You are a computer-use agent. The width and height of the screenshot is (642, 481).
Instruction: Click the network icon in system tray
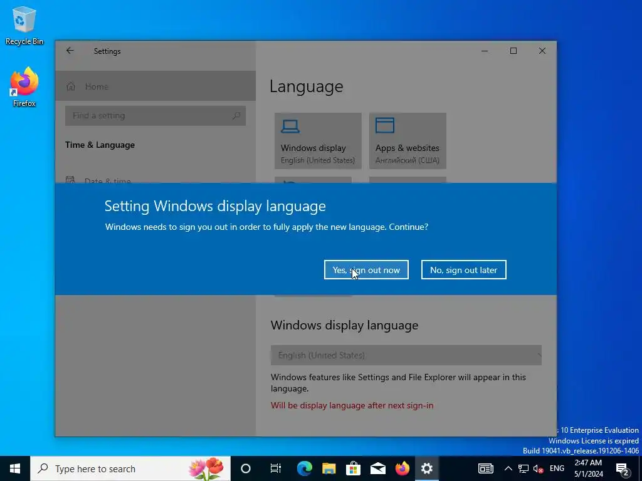click(x=524, y=468)
